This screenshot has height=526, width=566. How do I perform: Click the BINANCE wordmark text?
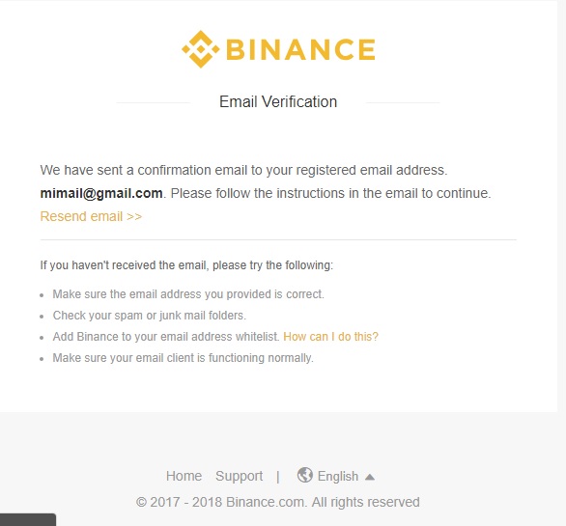[x=300, y=49]
